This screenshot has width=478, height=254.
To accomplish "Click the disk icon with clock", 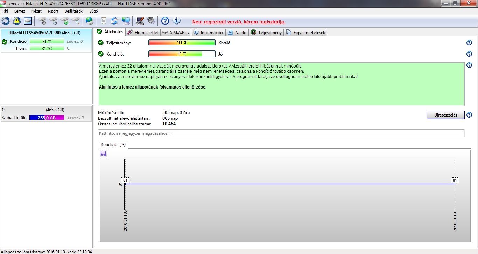I will click(x=53, y=21).
